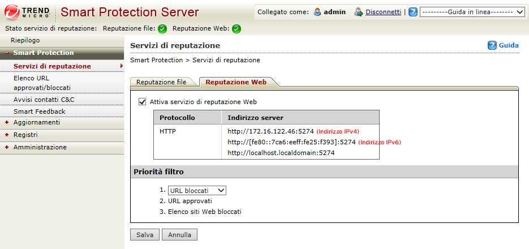Open the Guida in linea dropdown
This screenshot has height=249, width=529.
472,12
